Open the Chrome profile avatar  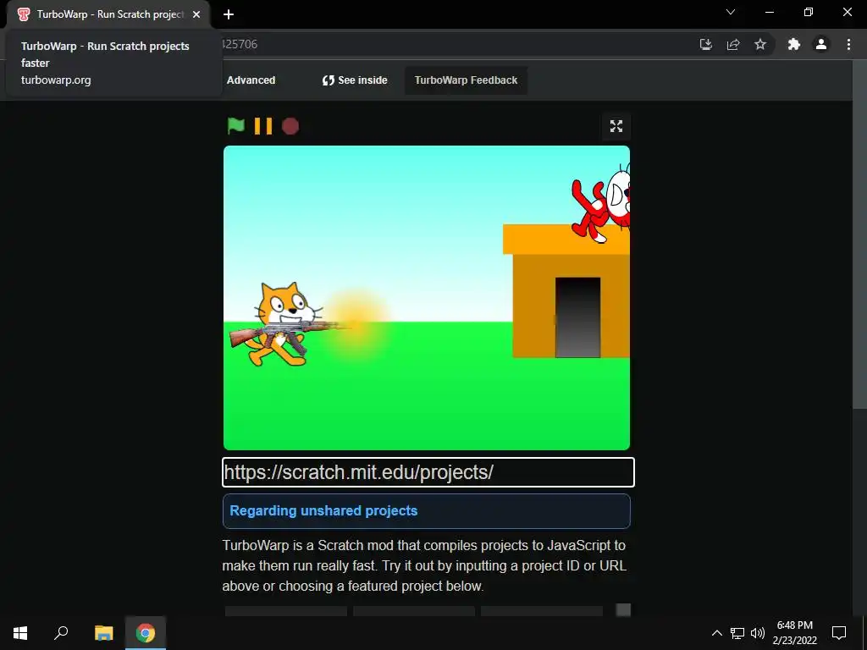point(821,44)
